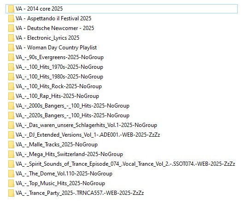The height and width of the screenshot is (211, 241).
Task: Select "VA_-_100_Hits_Rock-2025-NoGroup" name
Action: 59,86
